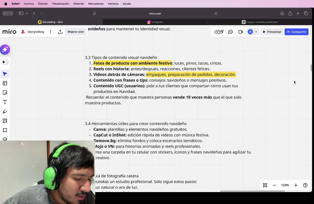Click Safari share icon
The width and height of the screenshot is (314, 204).
(x=290, y=13)
